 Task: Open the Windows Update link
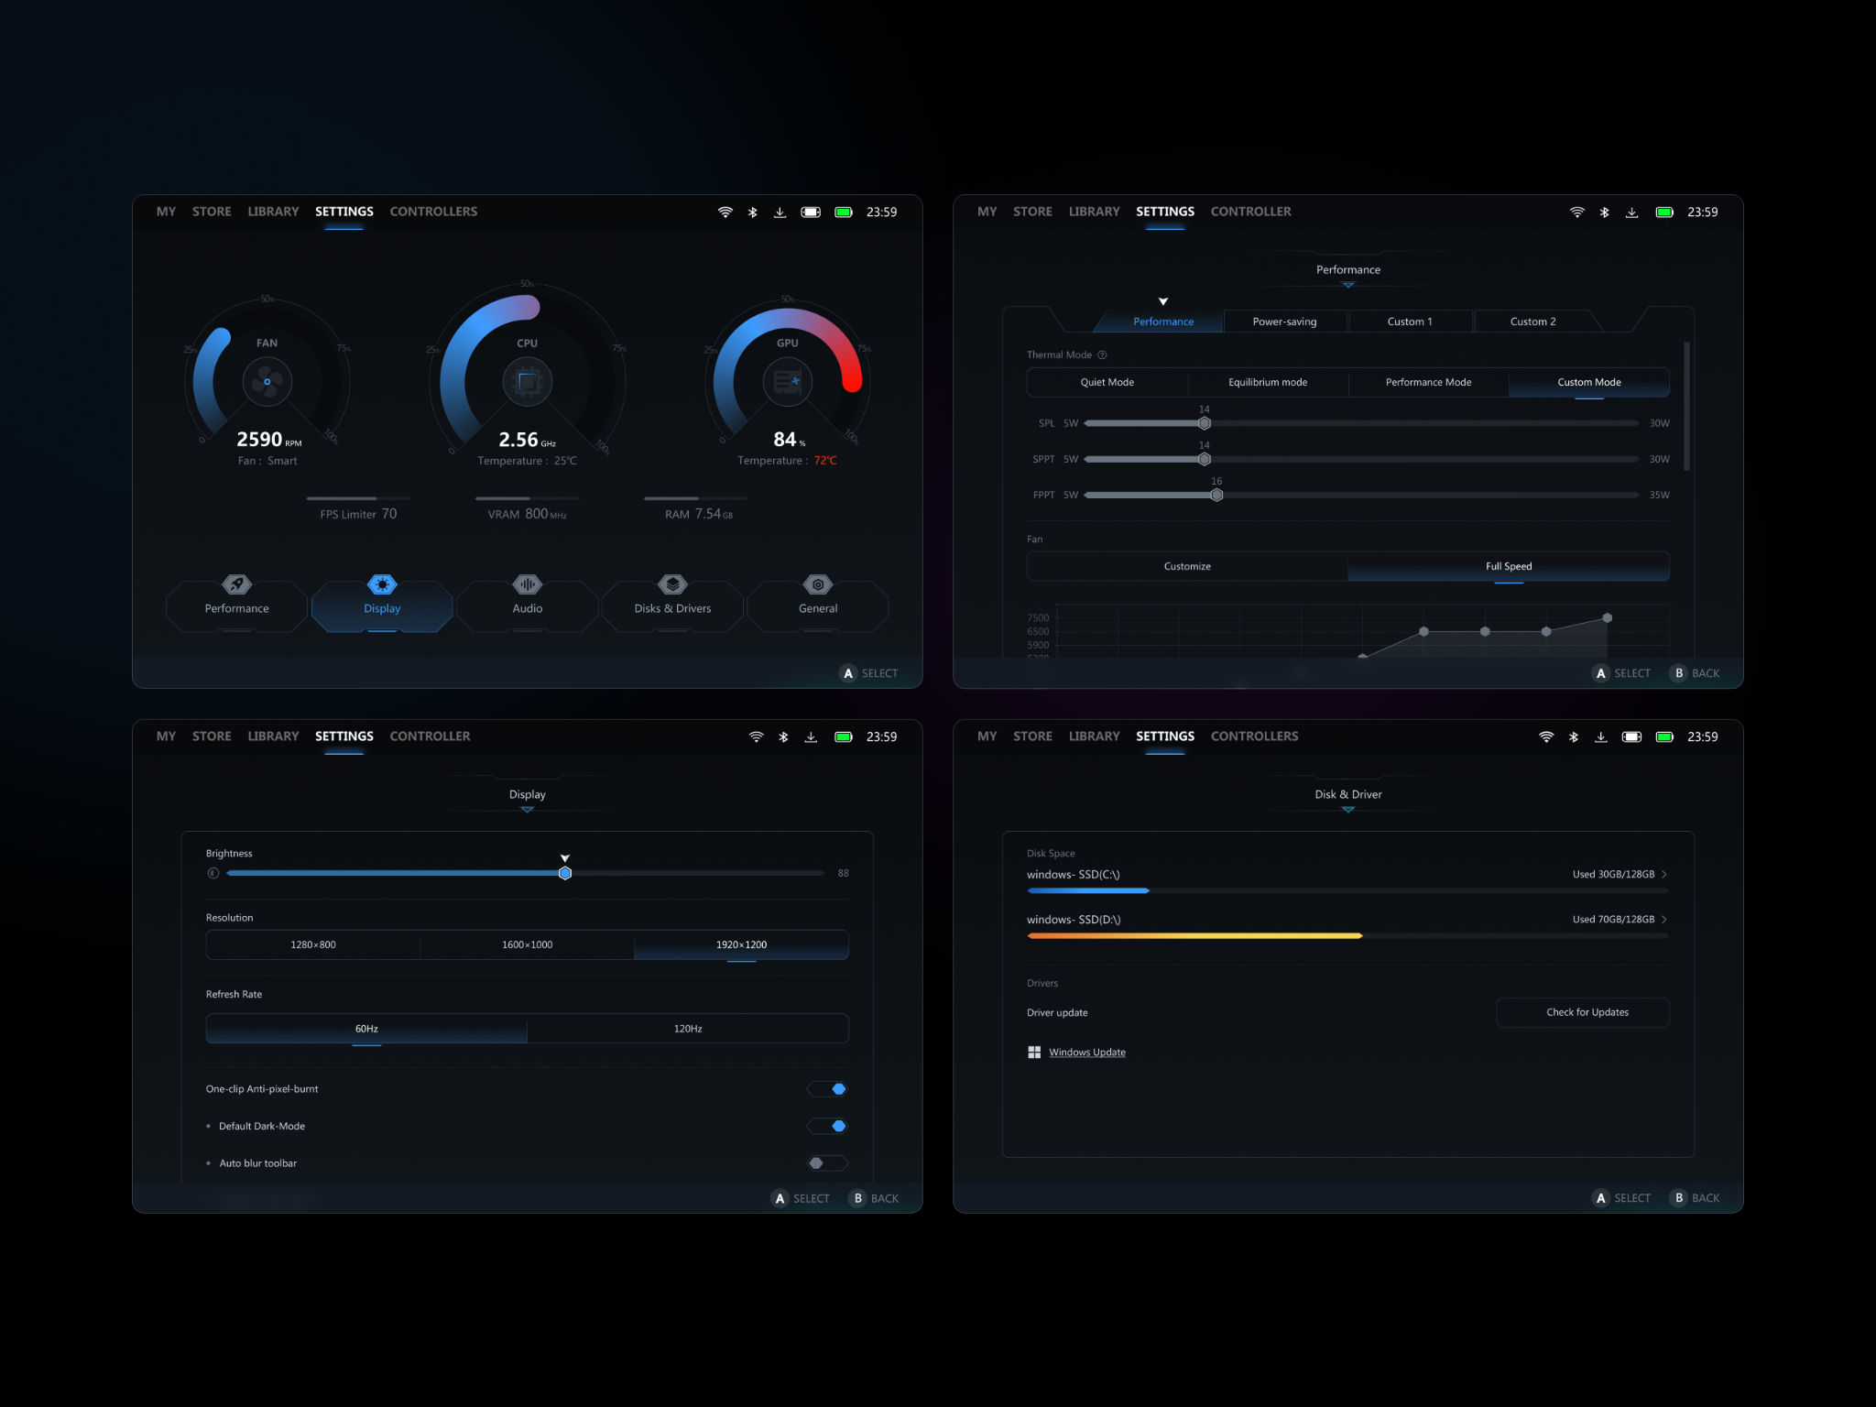click(x=1087, y=1052)
